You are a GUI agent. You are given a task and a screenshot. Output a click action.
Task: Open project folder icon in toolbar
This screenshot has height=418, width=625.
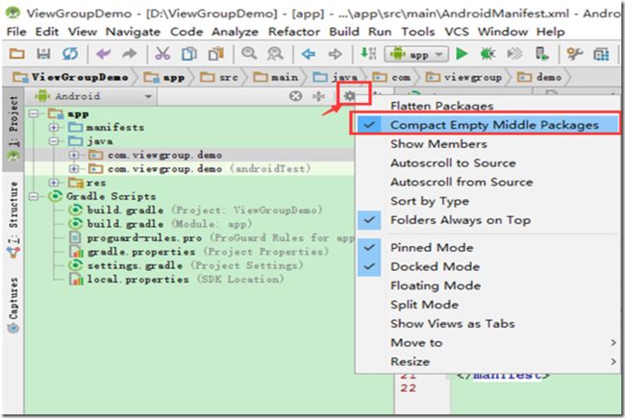tap(16, 54)
